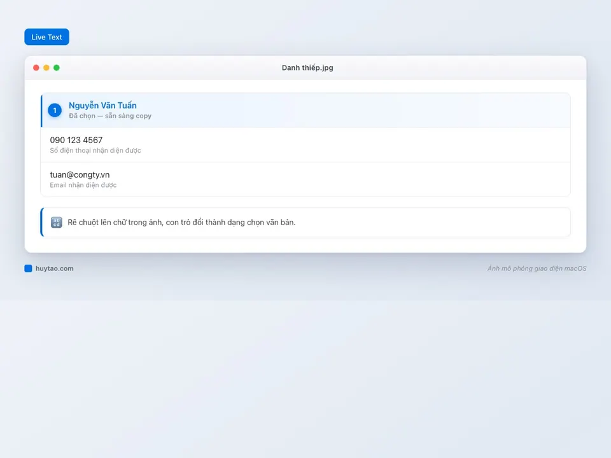Minimize the window with the yellow button
Screen dimensions: 611x458
click(46, 68)
